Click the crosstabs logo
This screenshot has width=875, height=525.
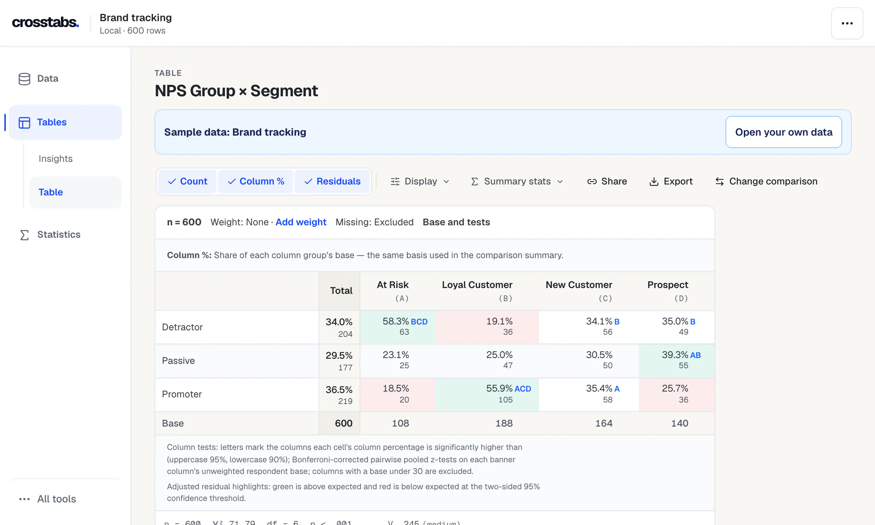click(45, 23)
